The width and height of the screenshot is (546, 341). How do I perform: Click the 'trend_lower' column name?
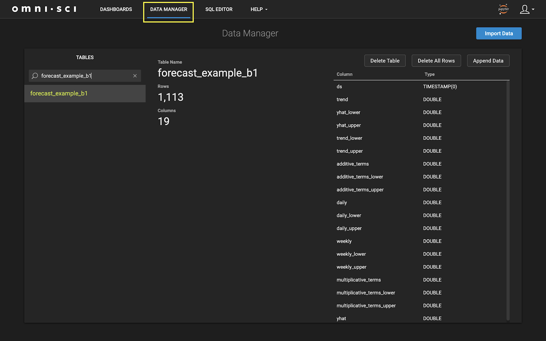[x=349, y=138]
